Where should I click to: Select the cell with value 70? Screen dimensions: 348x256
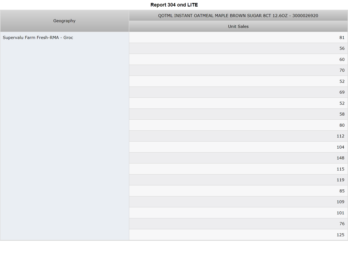tap(238, 70)
